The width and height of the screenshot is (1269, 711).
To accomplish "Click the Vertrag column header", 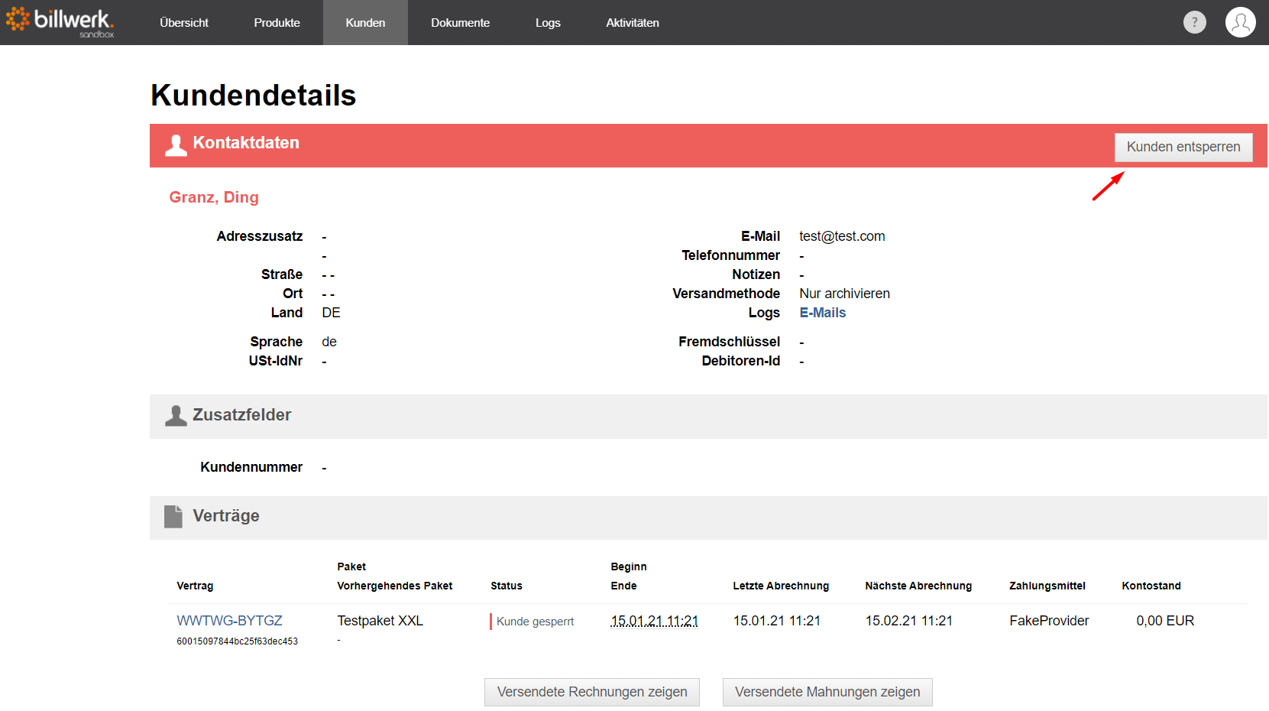I will 195,586.
